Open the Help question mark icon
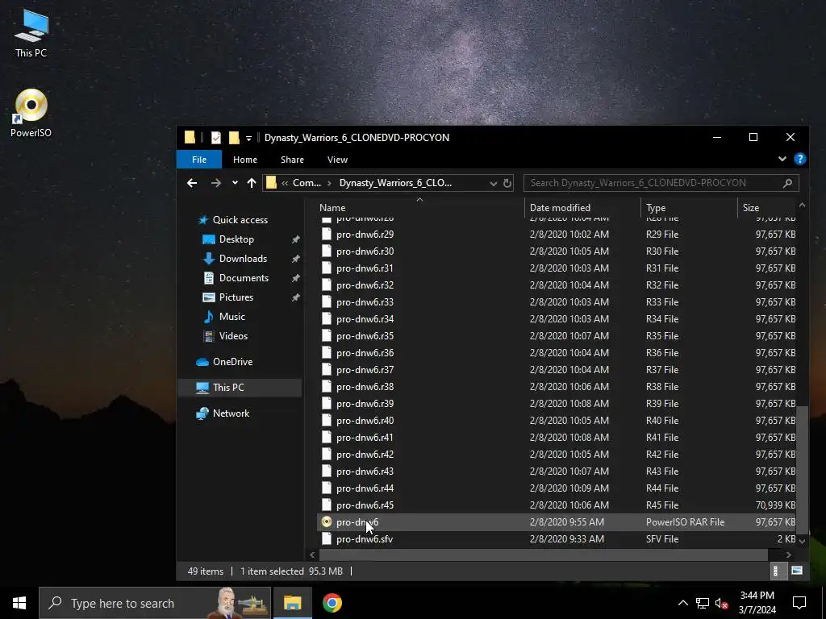 tap(799, 159)
